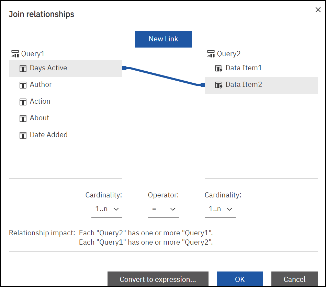Click the New Link button

coord(163,39)
